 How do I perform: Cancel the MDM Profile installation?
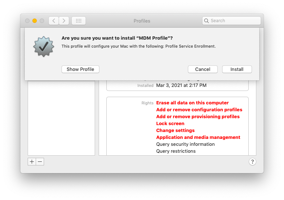pos(202,69)
